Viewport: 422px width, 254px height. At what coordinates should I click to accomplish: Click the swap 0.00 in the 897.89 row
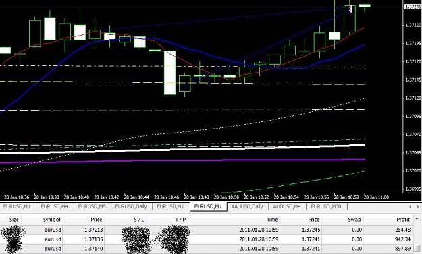[x=357, y=249]
